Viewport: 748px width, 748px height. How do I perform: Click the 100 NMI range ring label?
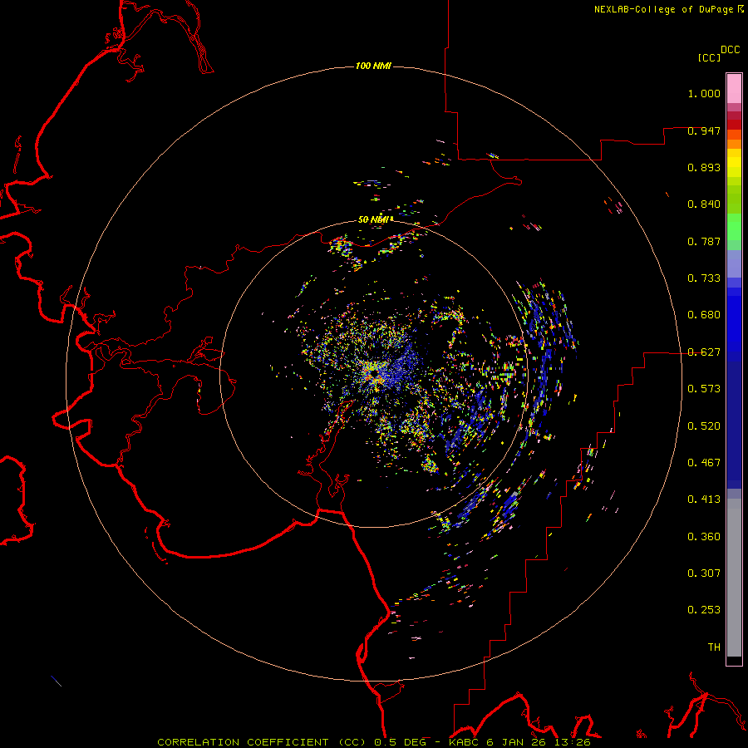[373, 66]
